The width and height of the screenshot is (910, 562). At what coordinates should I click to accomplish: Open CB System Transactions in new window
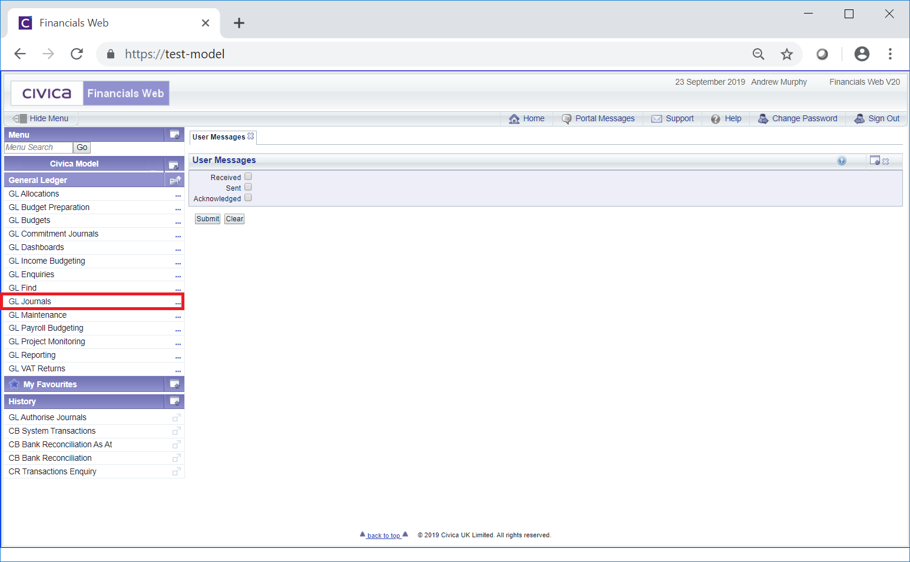coord(176,431)
